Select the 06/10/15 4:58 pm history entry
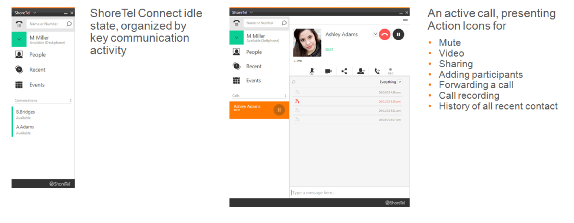Image resolution: width=574 pixels, height=223 pixels. 347,92
